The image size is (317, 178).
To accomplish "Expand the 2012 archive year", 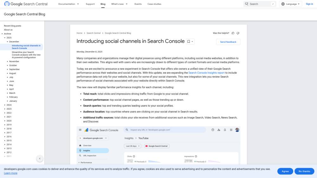I will click(x=5, y=153).
